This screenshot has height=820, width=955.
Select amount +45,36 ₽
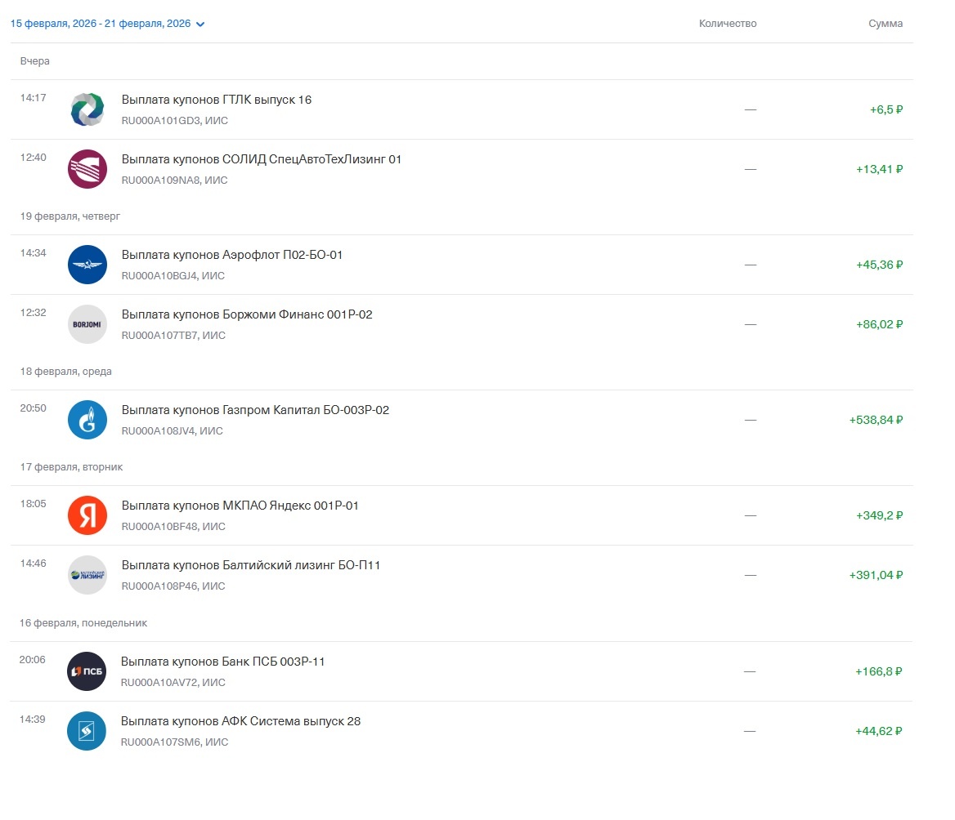point(880,265)
